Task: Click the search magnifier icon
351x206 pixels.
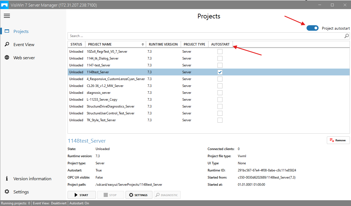Action: pyautogui.click(x=347, y=36)
